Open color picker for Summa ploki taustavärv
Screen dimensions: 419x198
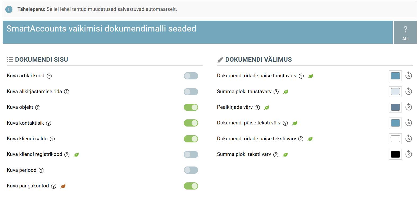[x=395, y=92]
